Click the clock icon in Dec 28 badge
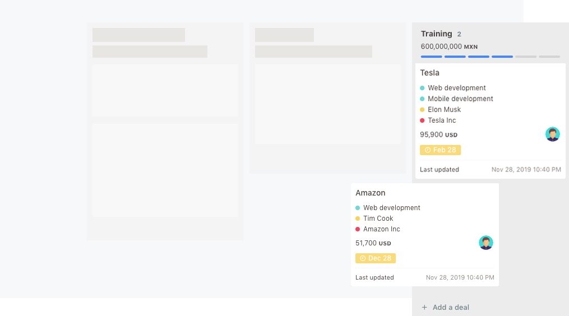This screenshot has width=569, height=316. tap(363, 258)
